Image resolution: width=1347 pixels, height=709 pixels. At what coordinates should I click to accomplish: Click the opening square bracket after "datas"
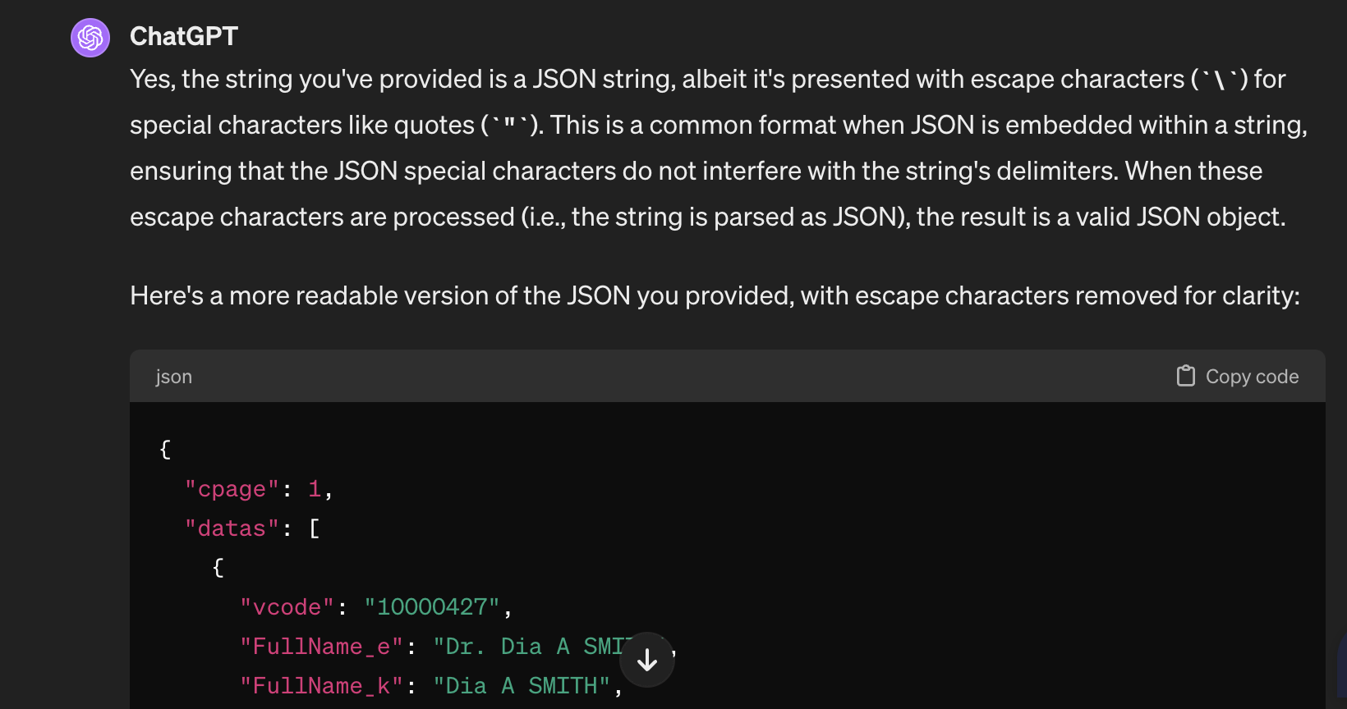pos(315,528)
